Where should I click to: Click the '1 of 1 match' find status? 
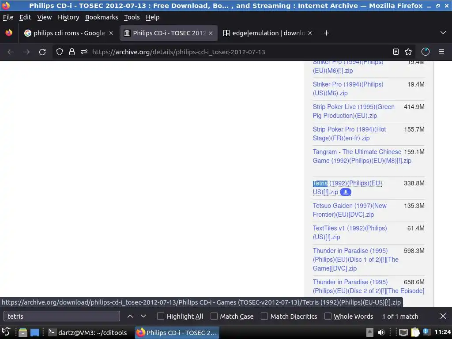pos(400,316)
